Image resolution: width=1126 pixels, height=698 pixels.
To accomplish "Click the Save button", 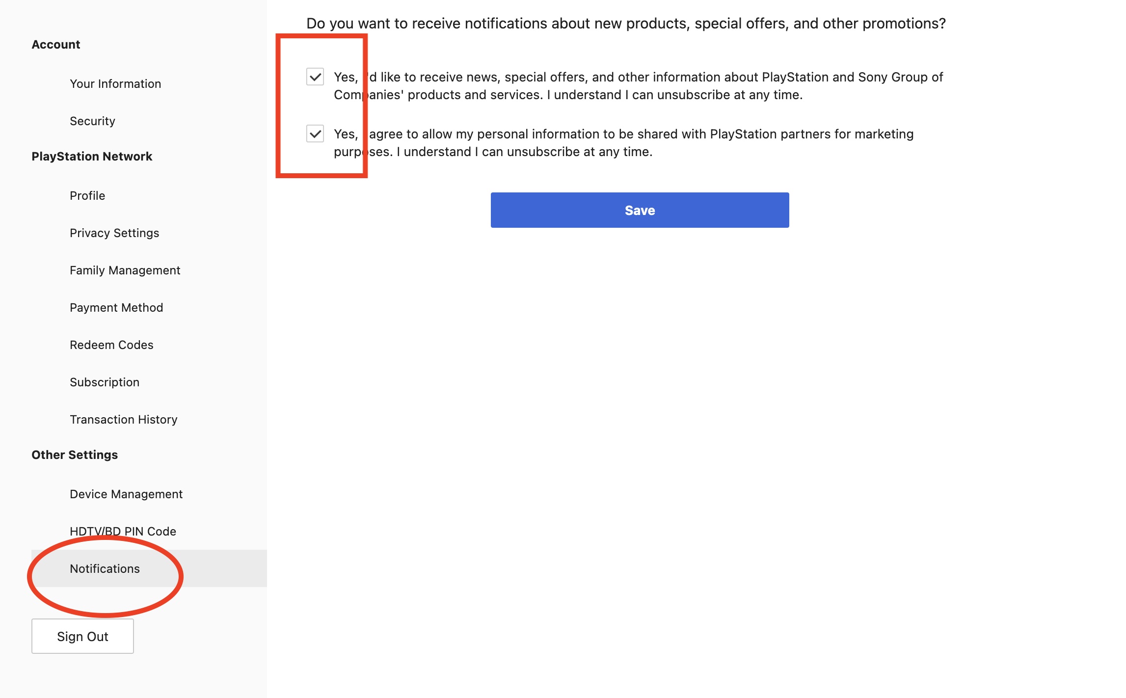I will 640,210.
